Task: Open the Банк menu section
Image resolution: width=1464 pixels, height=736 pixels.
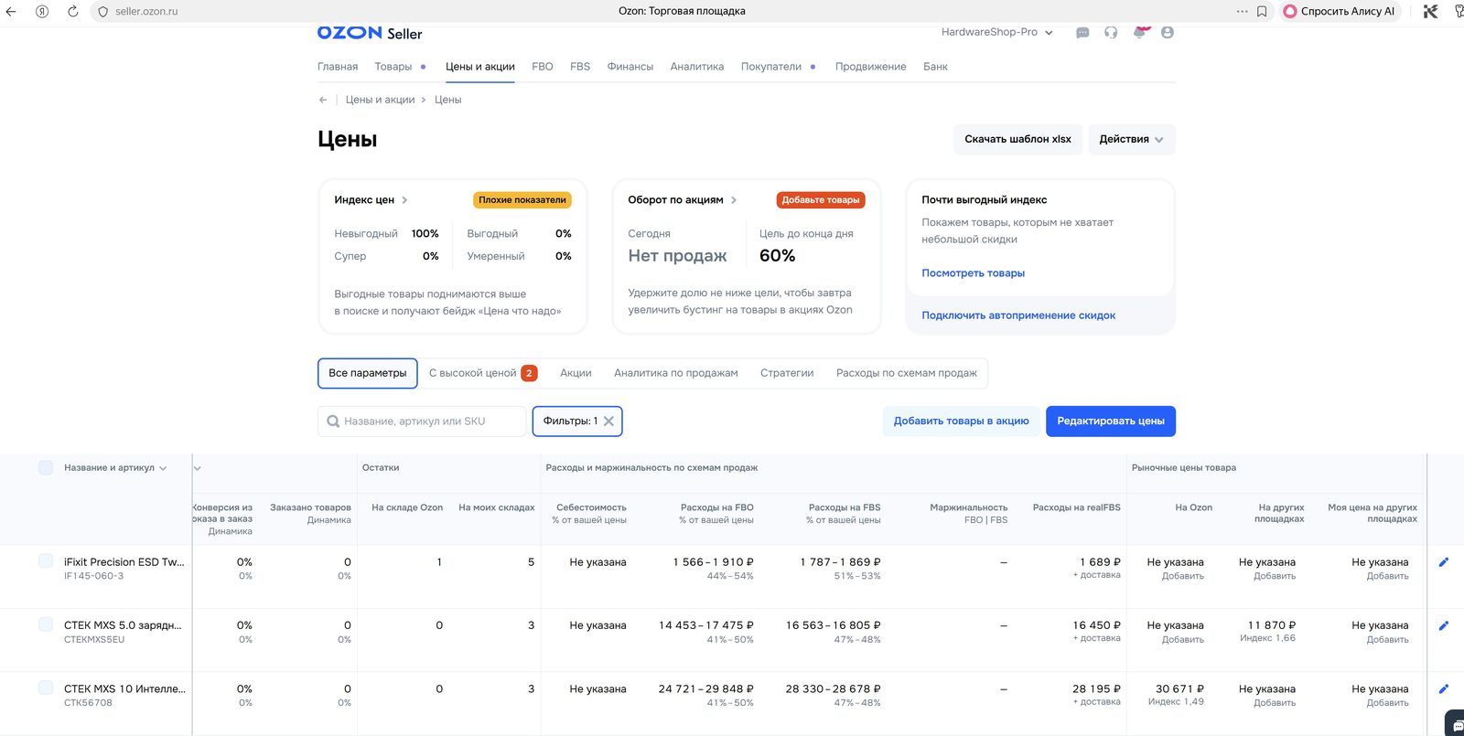Action: [x=935, y=67]
